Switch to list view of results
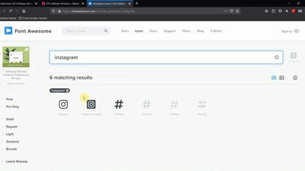 click(282, 78)
